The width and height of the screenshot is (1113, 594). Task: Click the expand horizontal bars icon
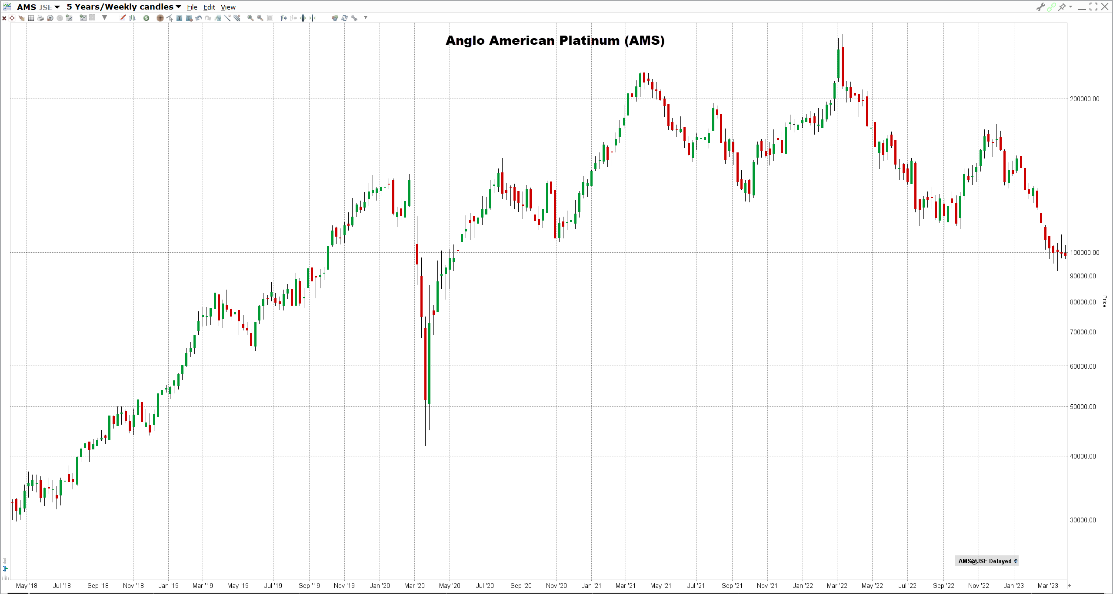(x=303, y=18)
